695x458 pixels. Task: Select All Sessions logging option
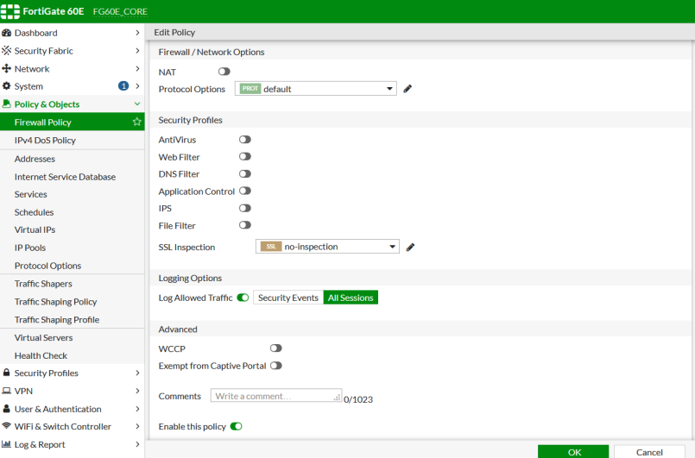pyautogui.click(x=351, y=298)
